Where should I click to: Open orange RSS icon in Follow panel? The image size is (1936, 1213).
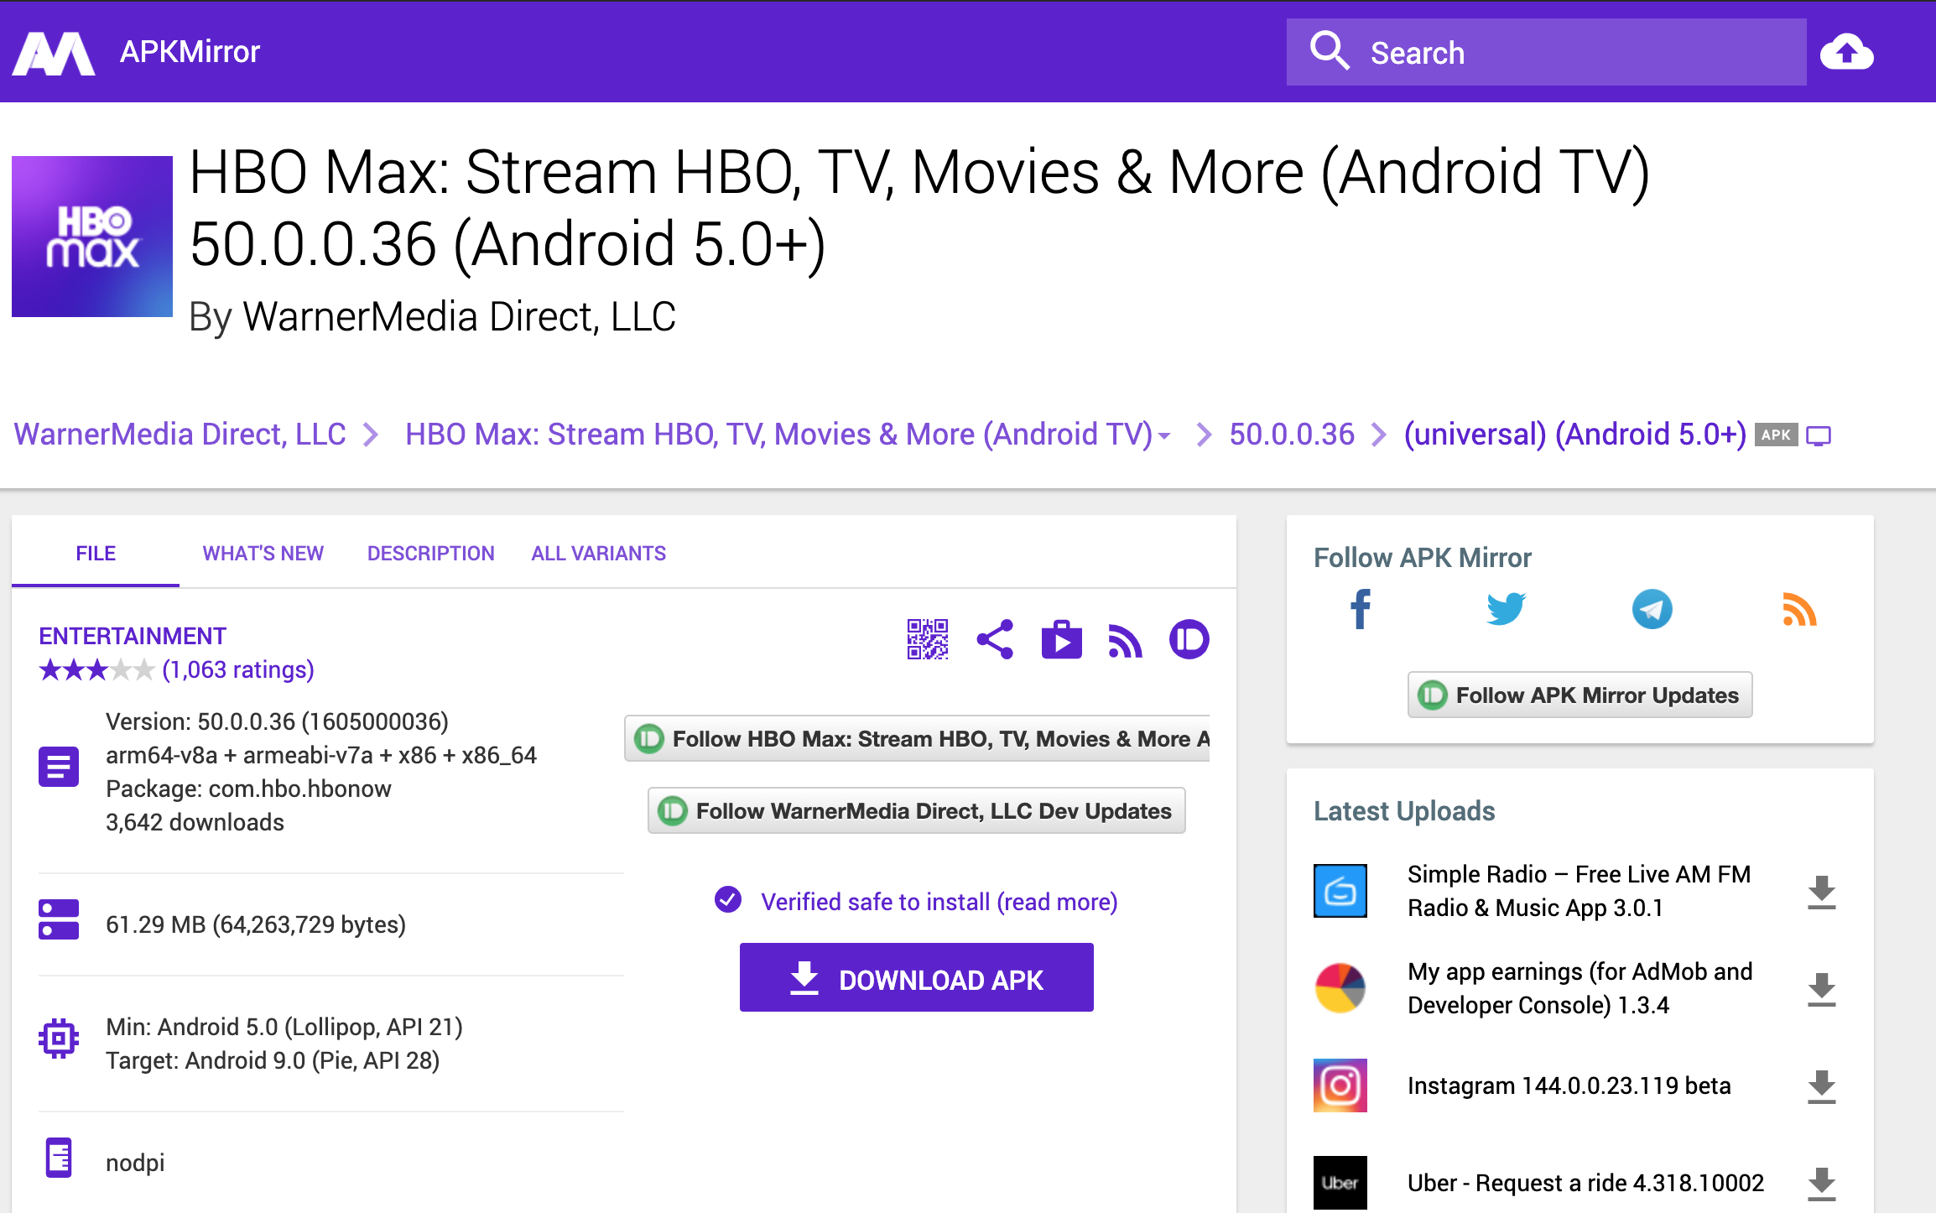(x=1799, y=610)
